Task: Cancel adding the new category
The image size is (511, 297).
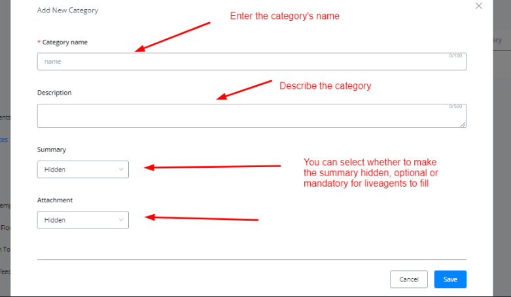Action: coord(409,279)
